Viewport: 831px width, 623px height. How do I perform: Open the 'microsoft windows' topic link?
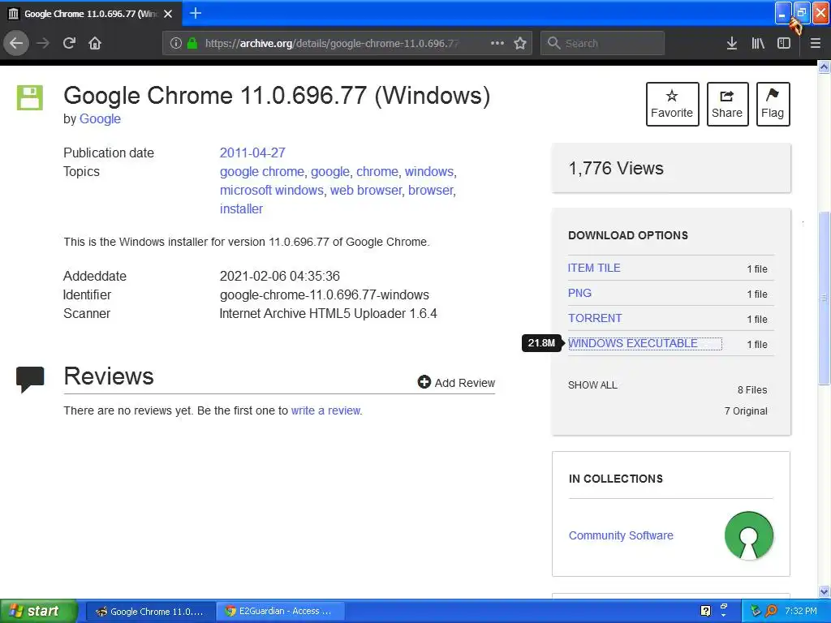[x=271, y=190]
